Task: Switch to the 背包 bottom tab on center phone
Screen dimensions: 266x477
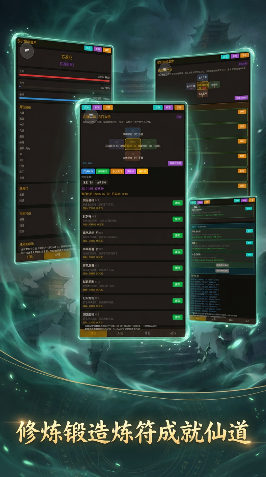Action: coord(147,333)
